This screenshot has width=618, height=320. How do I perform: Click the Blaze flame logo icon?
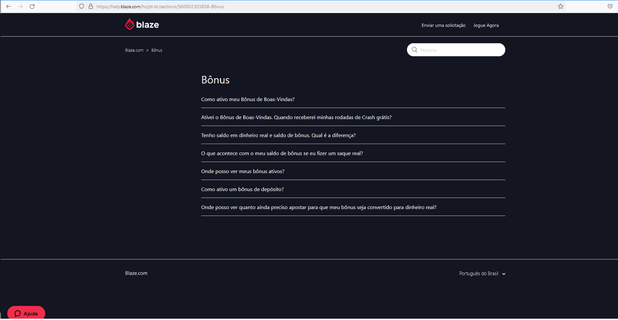click(129, 25)
